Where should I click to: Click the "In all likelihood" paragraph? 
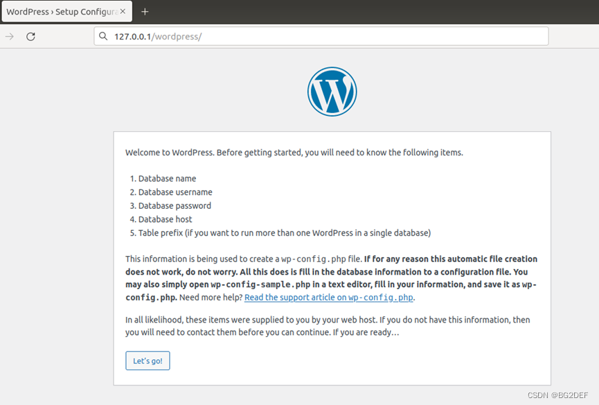328,326
